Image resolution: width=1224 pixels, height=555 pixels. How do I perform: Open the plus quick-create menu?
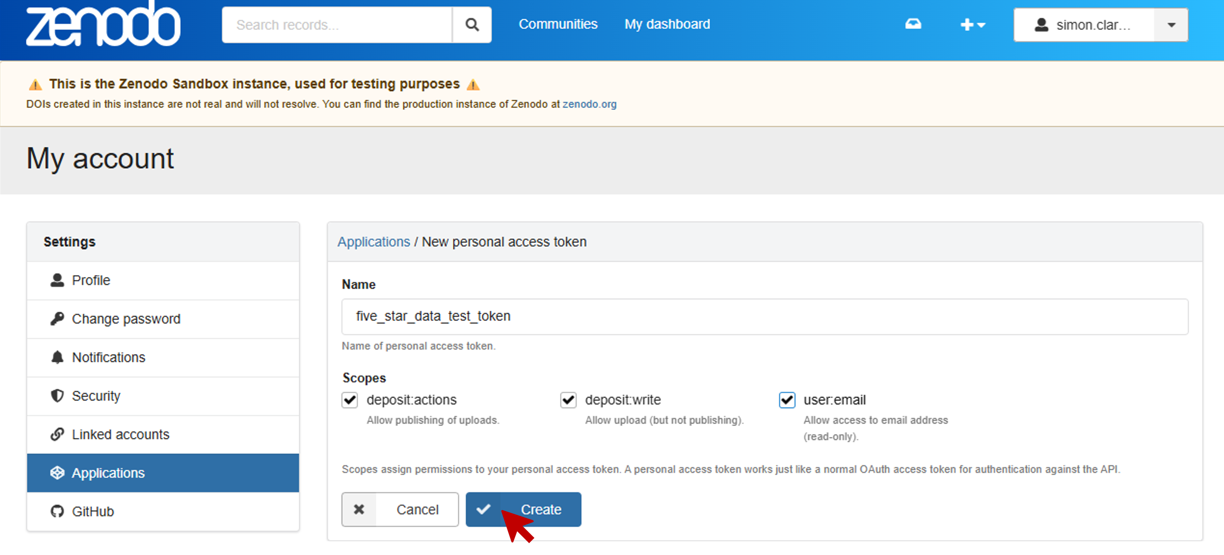(x=973, y=25)
